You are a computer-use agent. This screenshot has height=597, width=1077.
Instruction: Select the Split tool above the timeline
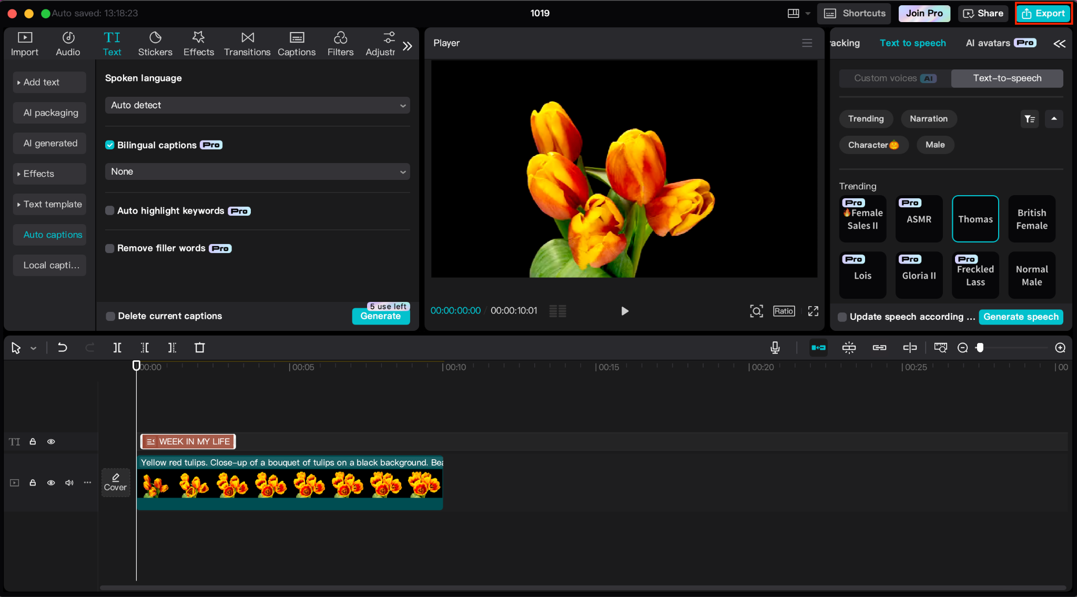point(117,347)
